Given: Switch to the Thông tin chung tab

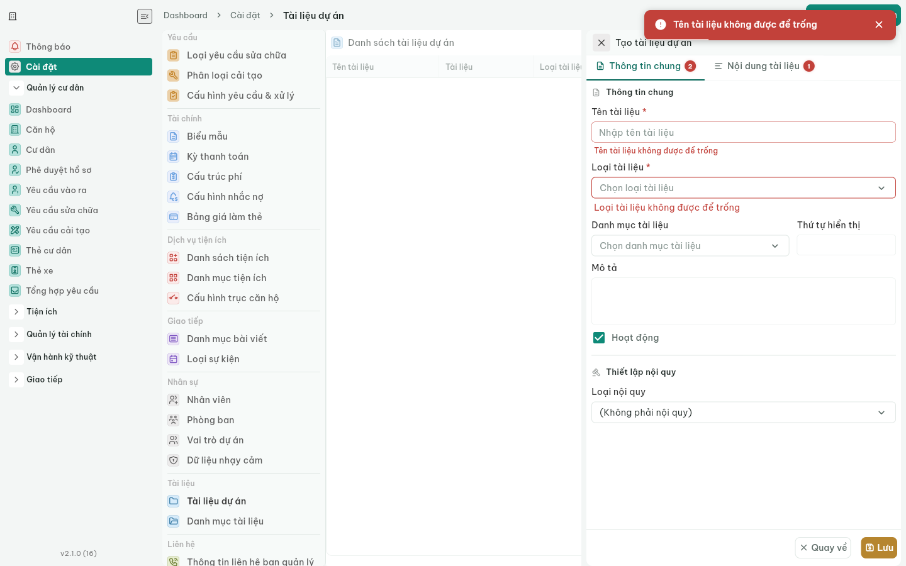Looking at the screenshot, I should 646,67.
